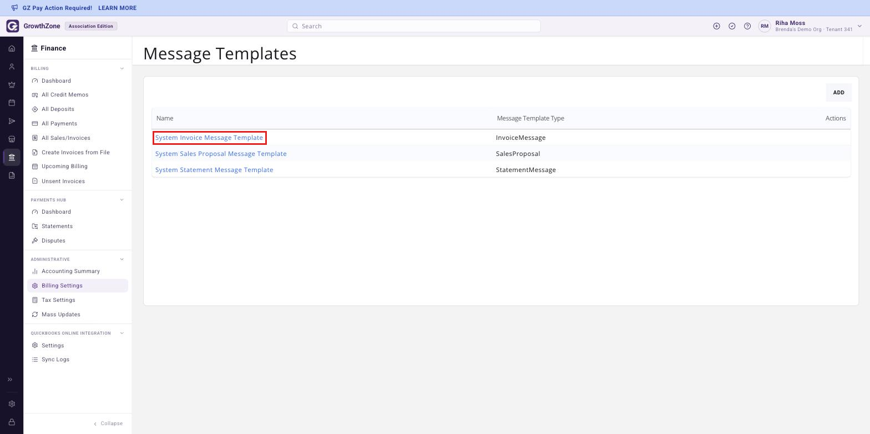Open Create Invoices from File

pos(75,153)
